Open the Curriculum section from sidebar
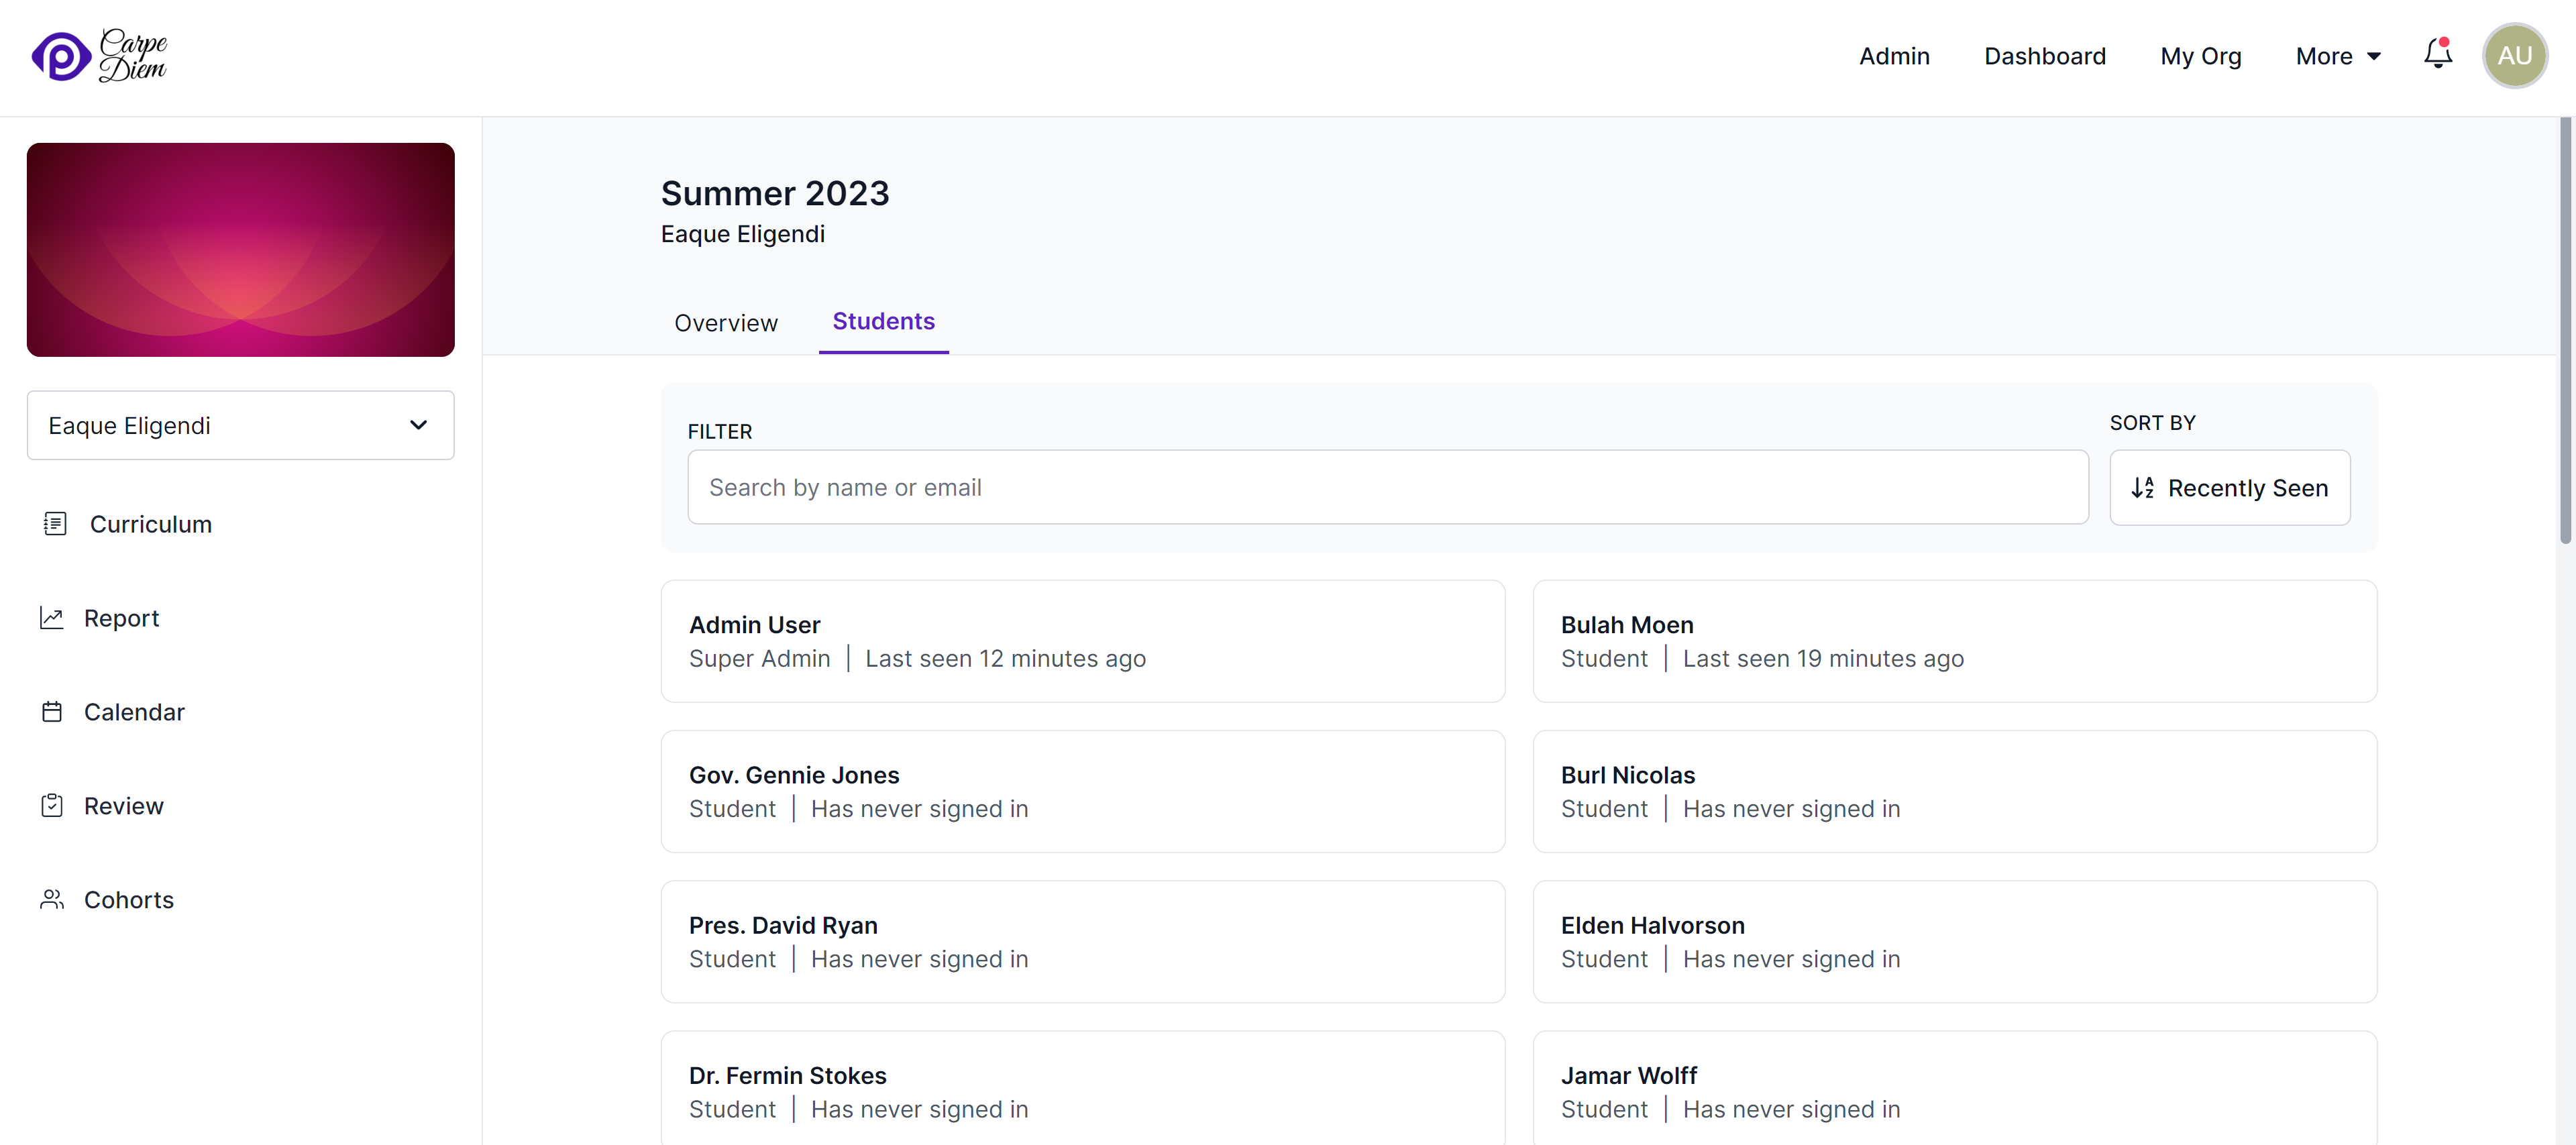 click(x=150, y=523)
